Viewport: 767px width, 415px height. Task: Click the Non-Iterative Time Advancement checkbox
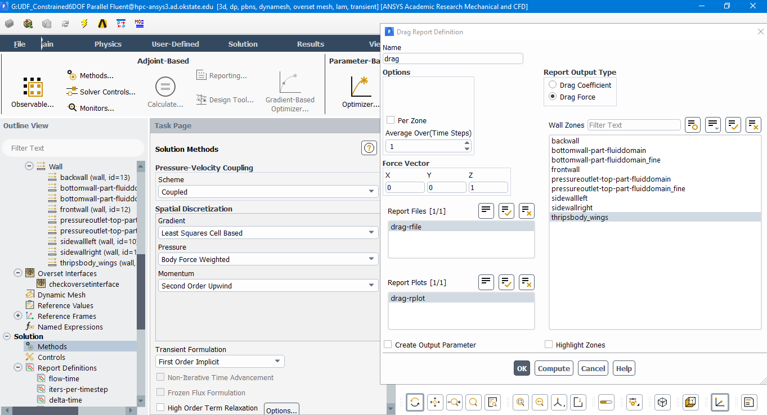[x=160, y=377]
